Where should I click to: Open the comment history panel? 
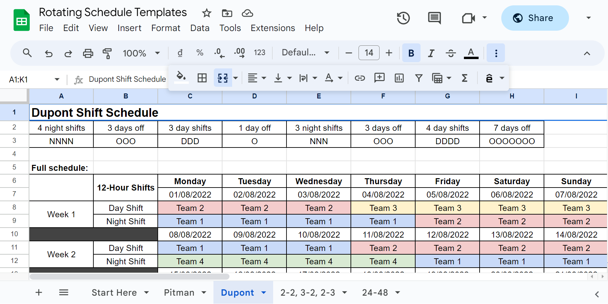(x=434, y=18)
